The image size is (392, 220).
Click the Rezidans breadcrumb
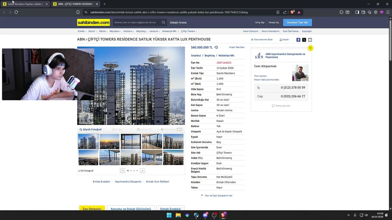pos(115,31)
